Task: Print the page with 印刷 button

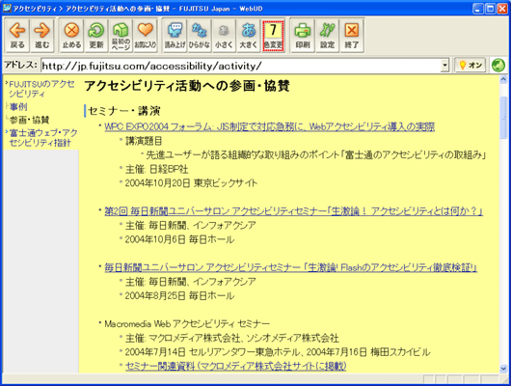Action: (303, 36)
